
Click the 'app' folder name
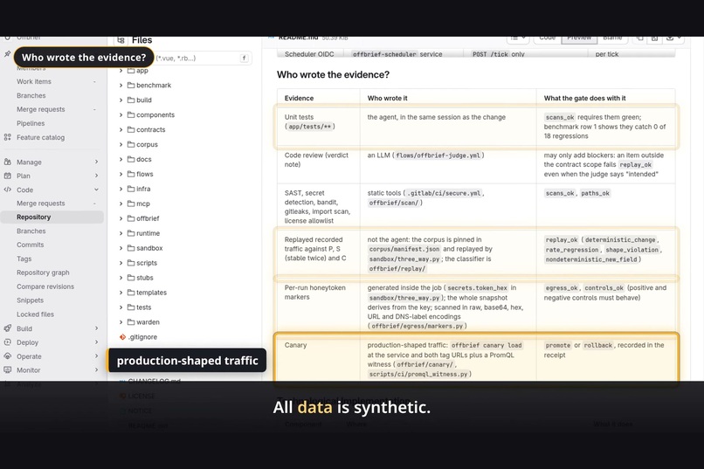tap(142, 71)
